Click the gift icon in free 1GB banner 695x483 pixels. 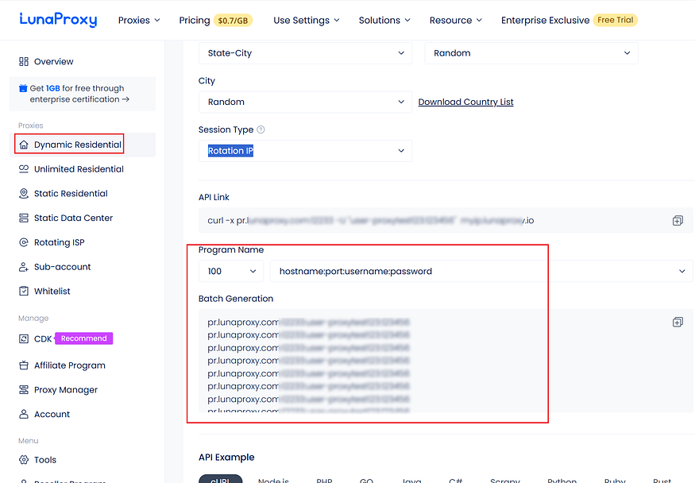coord(23,88)
